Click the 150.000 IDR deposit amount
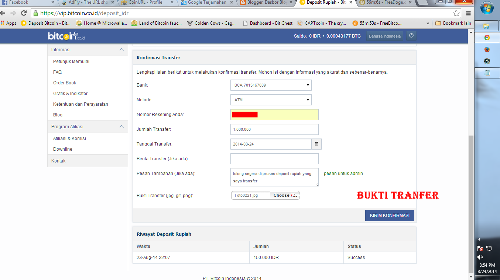 click(x=266, y=258)
